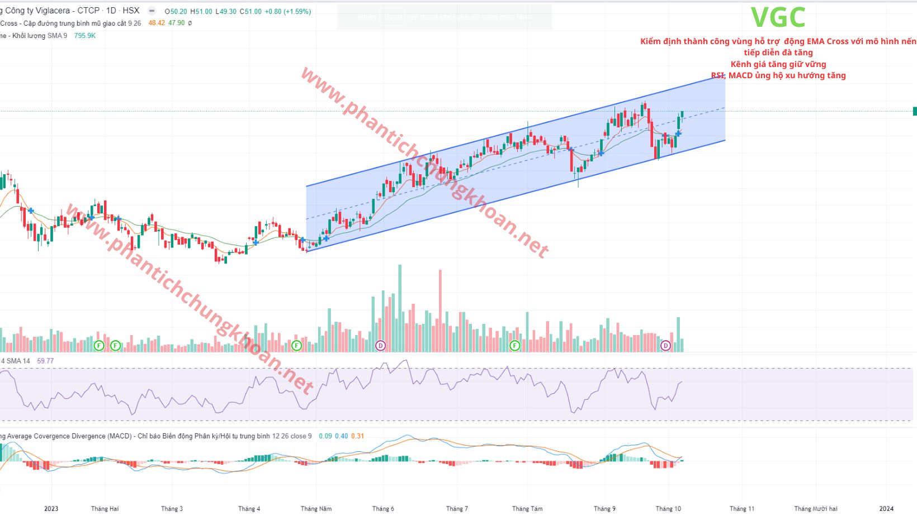Click the Tháng 4 time axis label
This screenshot has height=516, width=917.
[x=249, y=509]
